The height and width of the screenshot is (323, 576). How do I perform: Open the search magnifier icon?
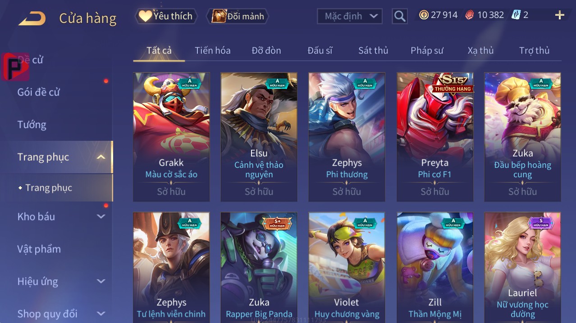coord(400,17)
